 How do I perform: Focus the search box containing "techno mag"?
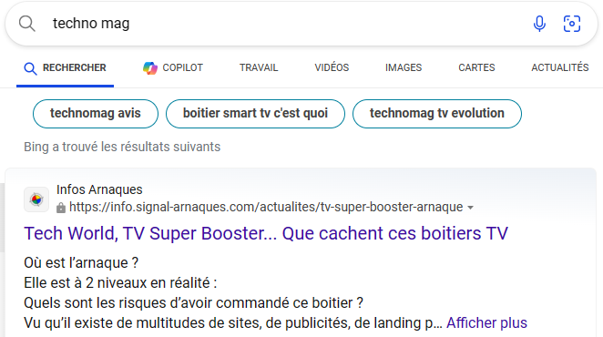[284, 24]
